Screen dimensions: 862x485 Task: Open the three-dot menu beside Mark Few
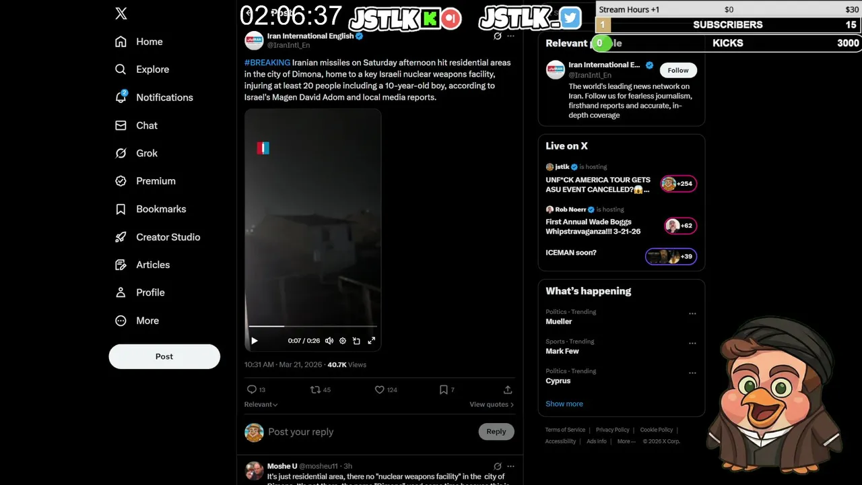tap(692, 344)
